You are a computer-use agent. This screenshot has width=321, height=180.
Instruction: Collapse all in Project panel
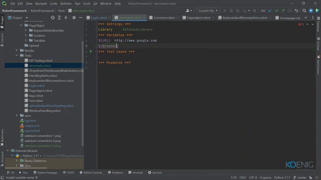[66, 18]
